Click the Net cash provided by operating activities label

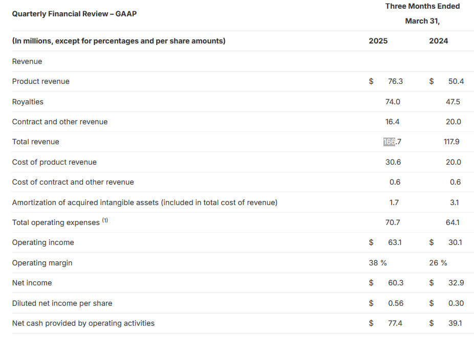point(83,323)
